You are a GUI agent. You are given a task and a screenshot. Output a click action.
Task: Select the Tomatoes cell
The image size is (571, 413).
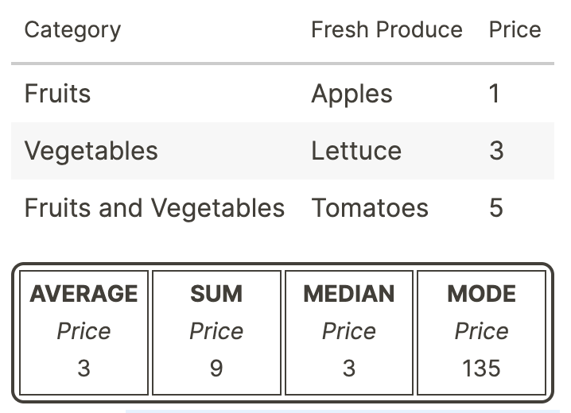(370, 208)
